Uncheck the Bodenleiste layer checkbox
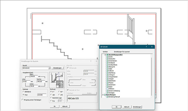 point(107,81)
